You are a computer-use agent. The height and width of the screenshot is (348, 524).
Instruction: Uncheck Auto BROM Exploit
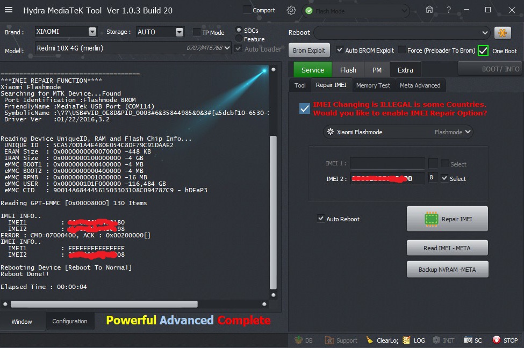click(340, 50)
